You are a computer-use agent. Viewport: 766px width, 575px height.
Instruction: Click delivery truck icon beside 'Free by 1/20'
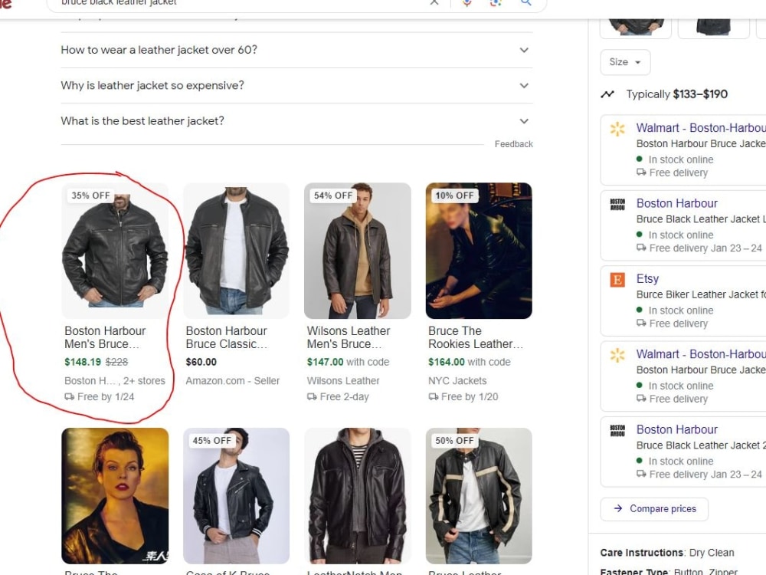tap(434, 396)
